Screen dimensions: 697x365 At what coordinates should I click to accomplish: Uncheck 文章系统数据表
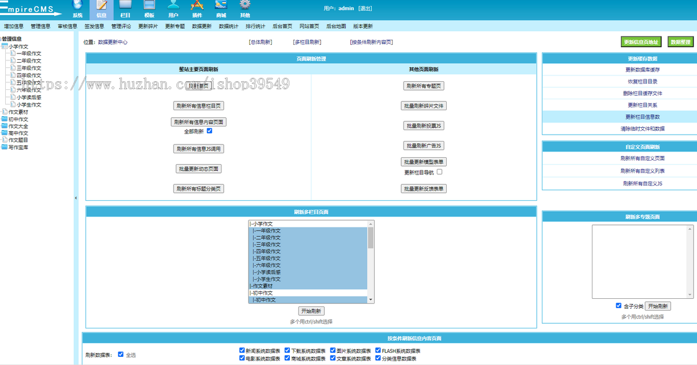332,358
